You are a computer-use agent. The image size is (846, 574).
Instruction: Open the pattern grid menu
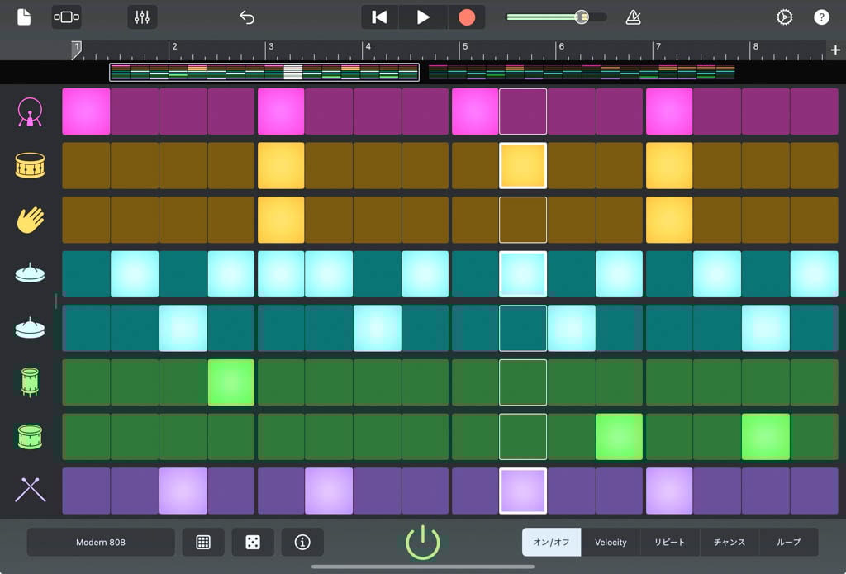coord(203,543)
